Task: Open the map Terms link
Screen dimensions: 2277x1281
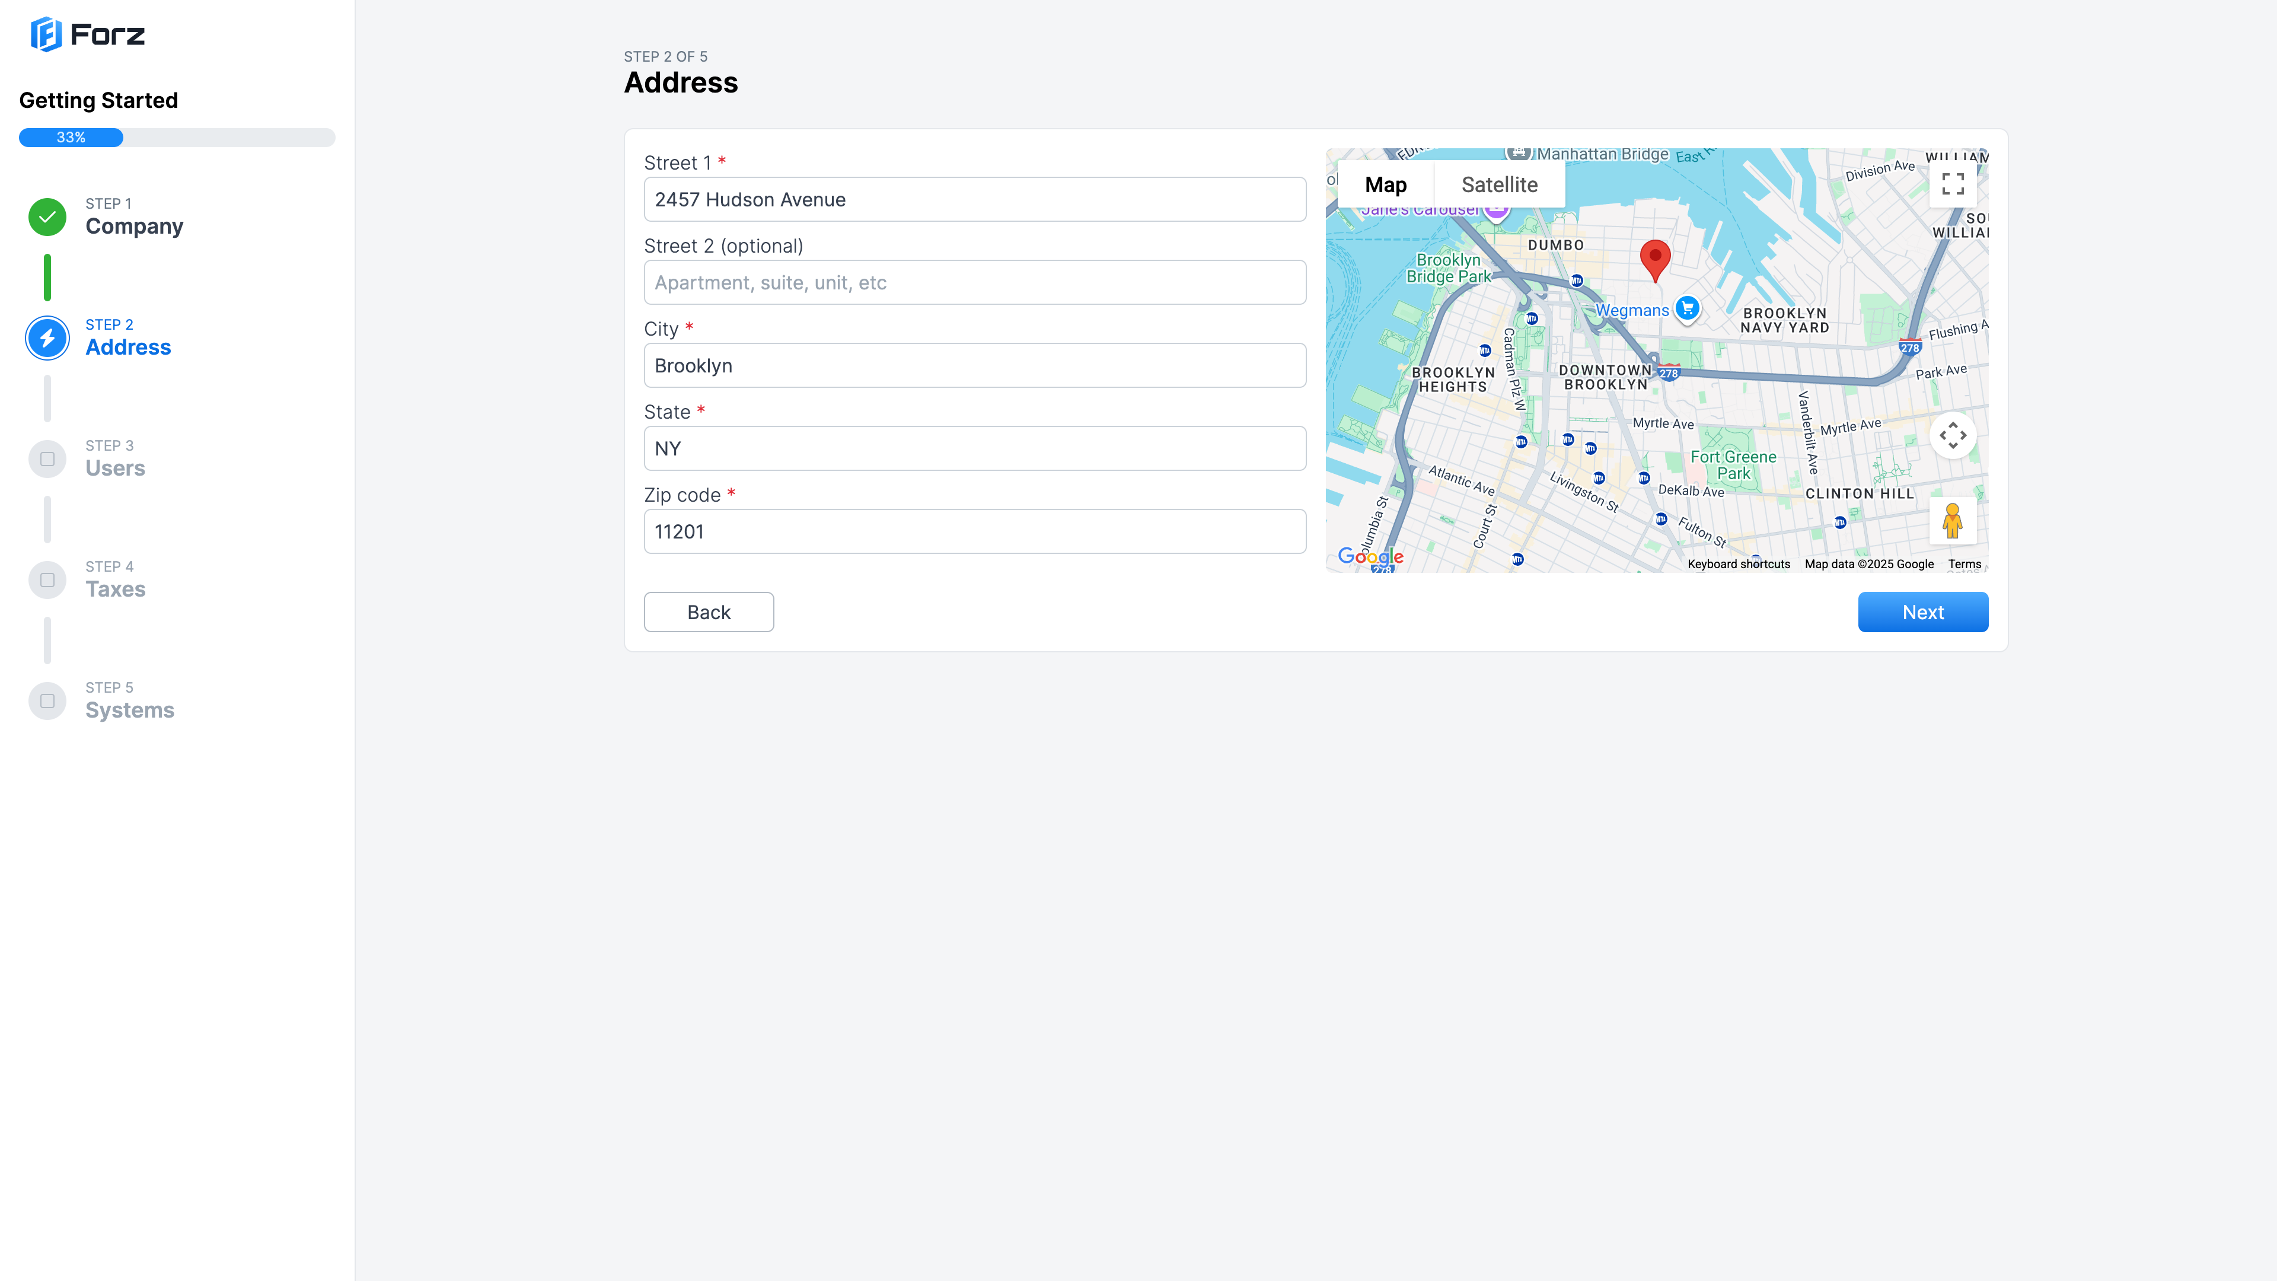Action: click(x=1964, y=564)
